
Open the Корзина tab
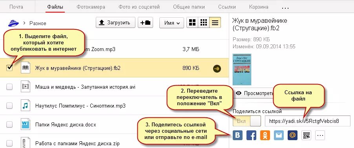(x=259, y=7)
